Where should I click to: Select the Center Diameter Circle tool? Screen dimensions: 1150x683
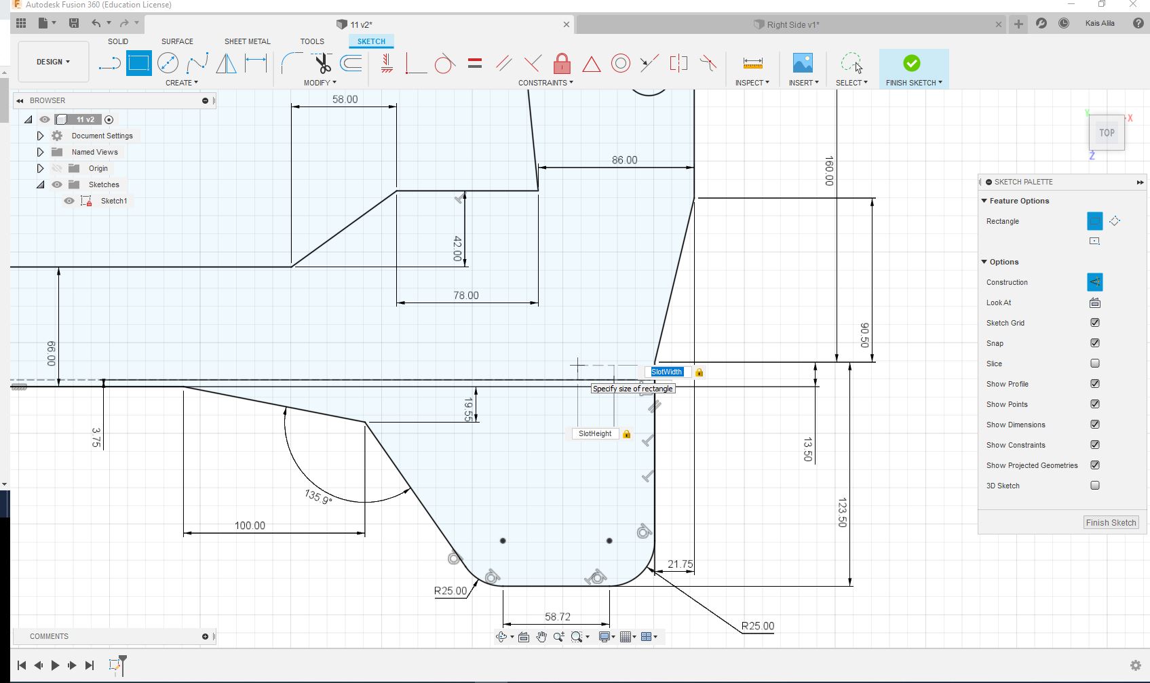pos(168,64)
